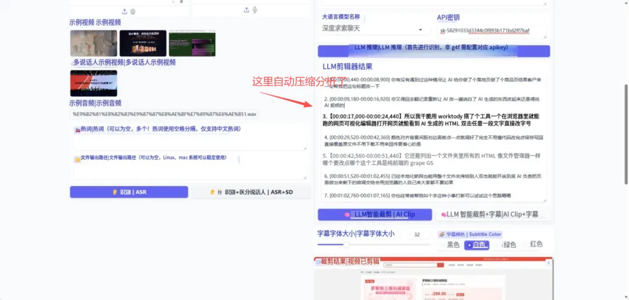Click the 识别 | ASR button
This screenshot has width=629, height=300.
click(x=129, y=192)
